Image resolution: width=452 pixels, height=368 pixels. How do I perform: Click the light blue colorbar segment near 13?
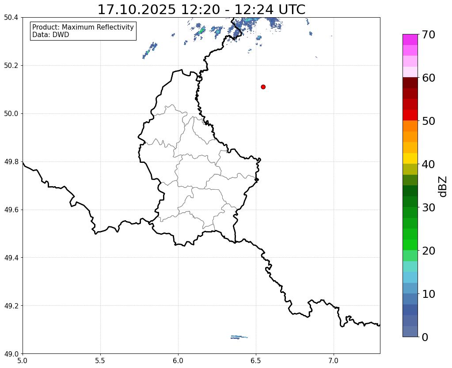click(410, 277)
